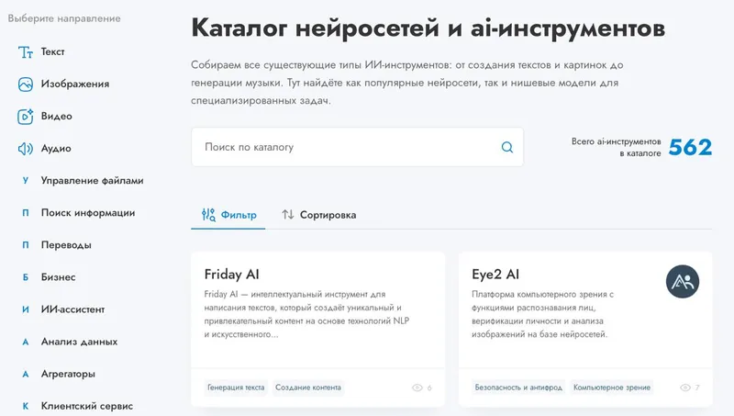Click the Audio speaker icon
This screenshot has height=416, width=734.
[x=26, y=149]
